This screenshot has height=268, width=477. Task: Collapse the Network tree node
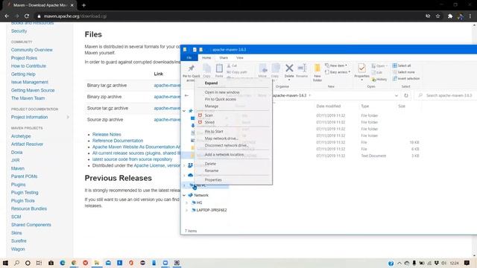[x=184, y=195]
